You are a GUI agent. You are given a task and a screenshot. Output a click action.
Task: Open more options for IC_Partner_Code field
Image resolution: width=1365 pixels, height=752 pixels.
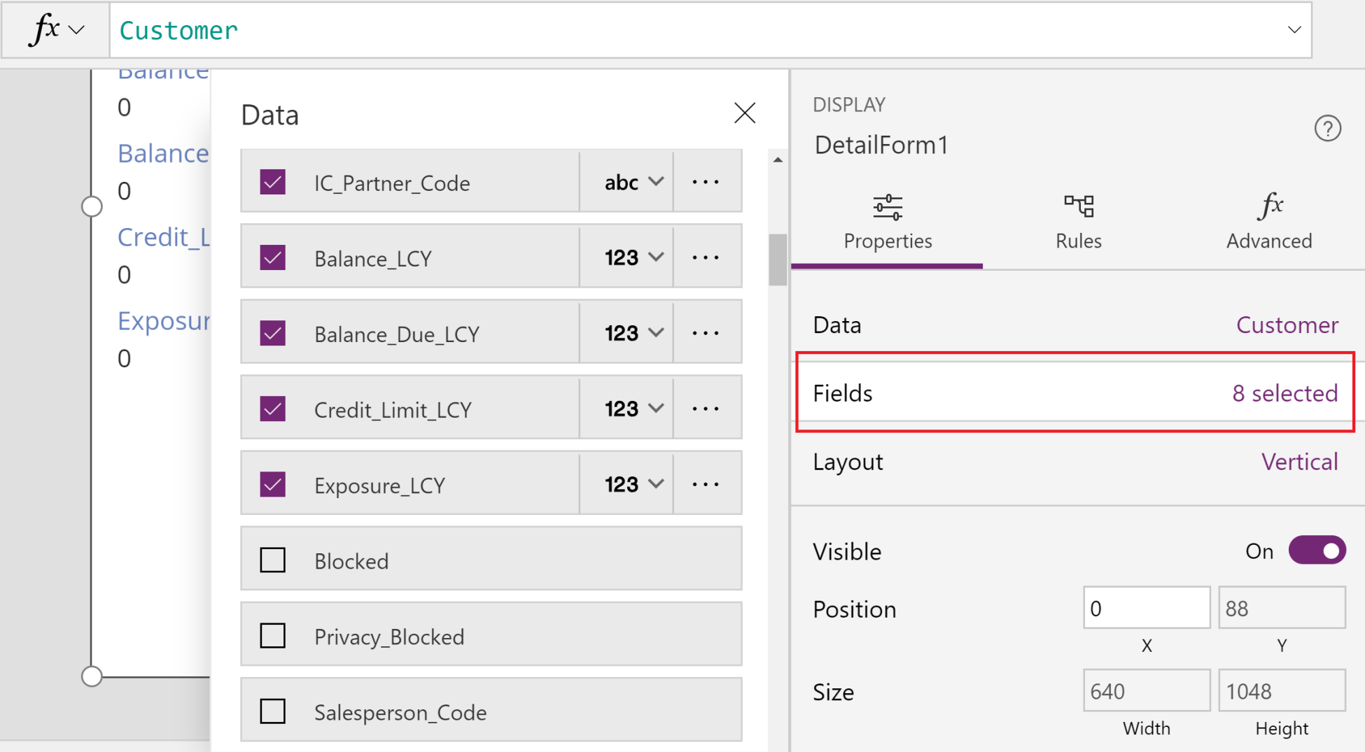(x=706, y=182)
